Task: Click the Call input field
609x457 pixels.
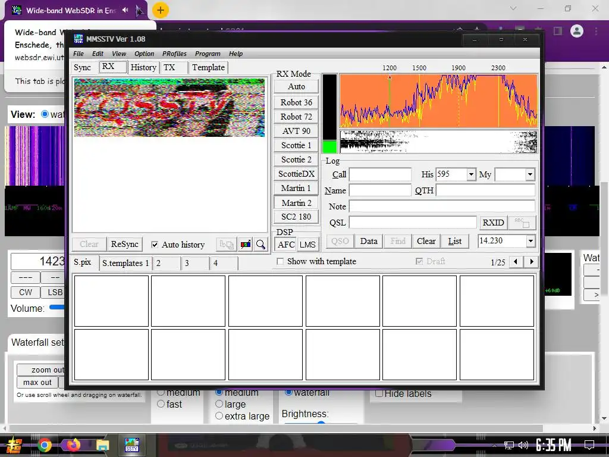Action: (x=380, y=174)
